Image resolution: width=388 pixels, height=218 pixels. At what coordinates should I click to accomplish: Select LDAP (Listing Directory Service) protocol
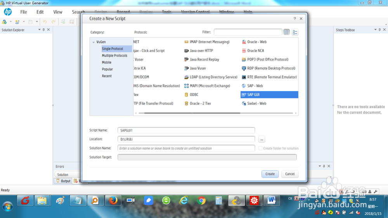point(211,77)
